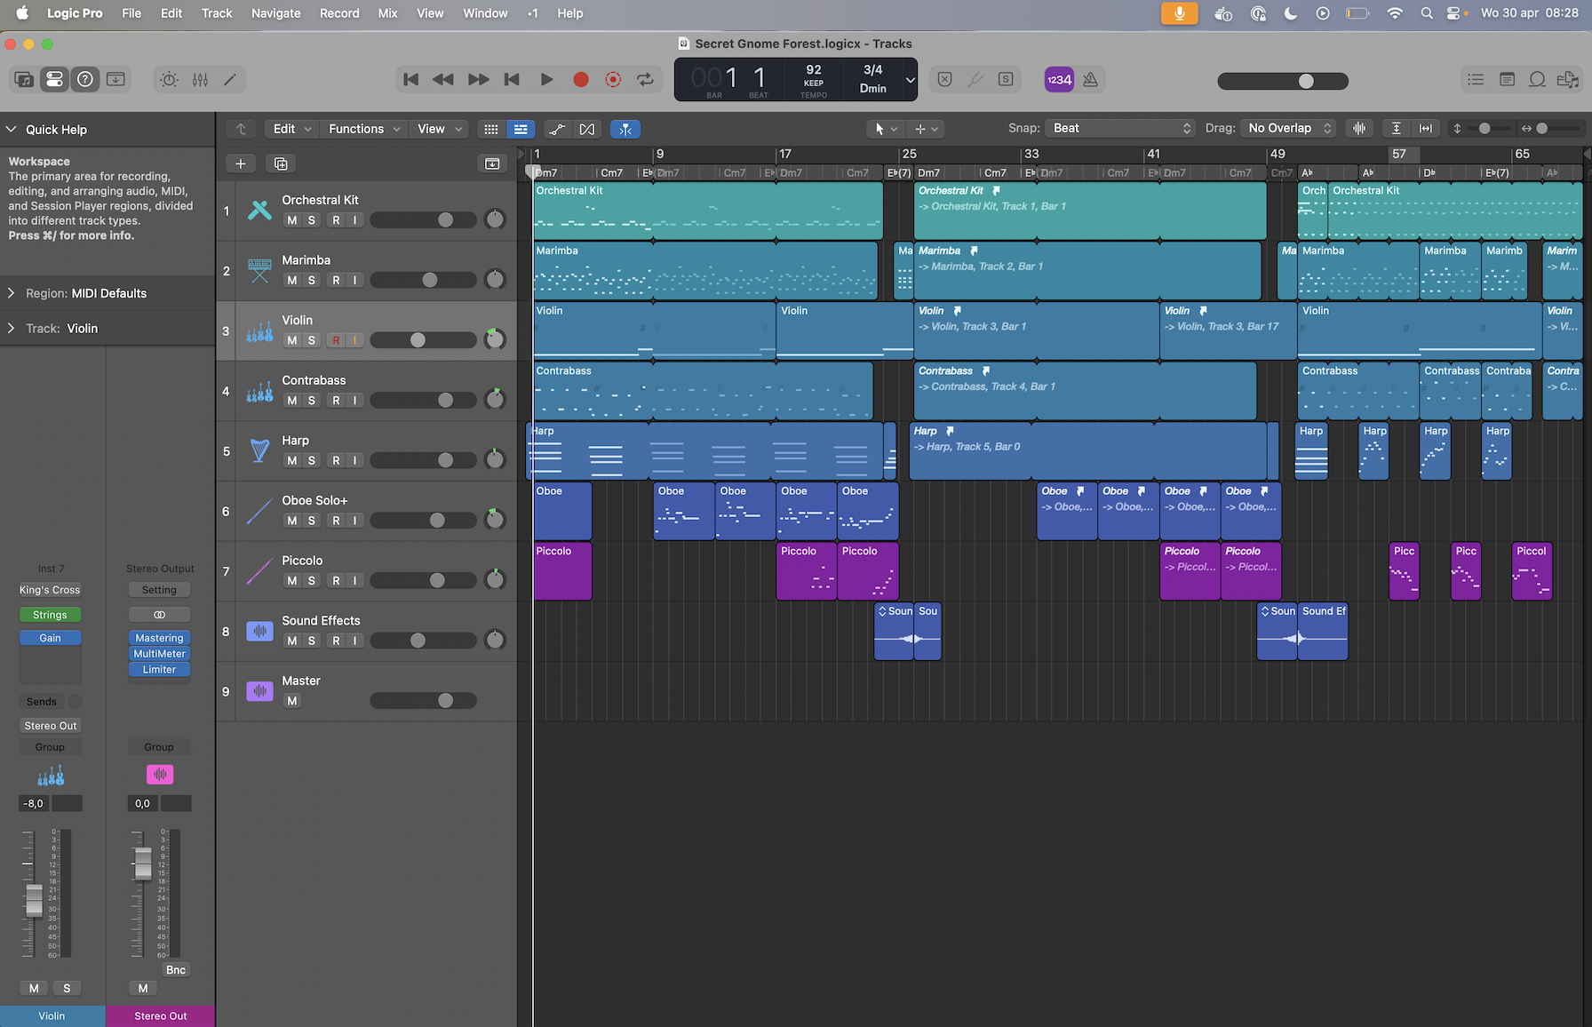Open the media Browsers icon
Viewport: 1592px width, 1027px height.
(x=1568, y=79)
